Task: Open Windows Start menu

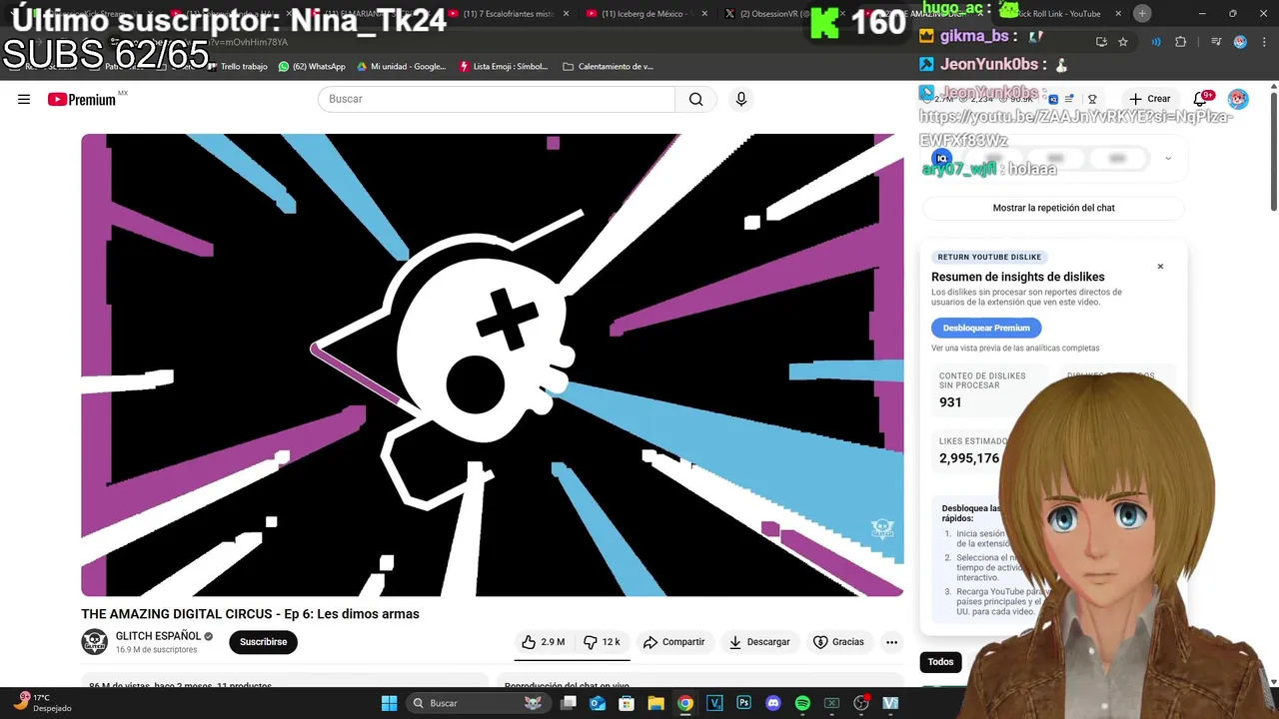Action: [x=390, y=703]
